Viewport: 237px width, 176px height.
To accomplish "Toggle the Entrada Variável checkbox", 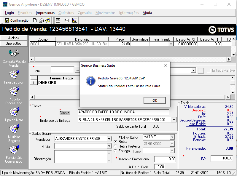I will pyautogui.click(x=209, y=71).
